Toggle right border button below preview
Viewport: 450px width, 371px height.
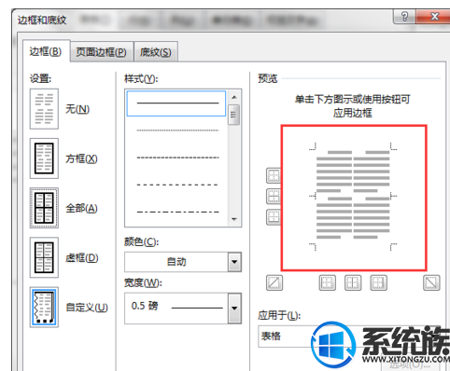(378, 282)
